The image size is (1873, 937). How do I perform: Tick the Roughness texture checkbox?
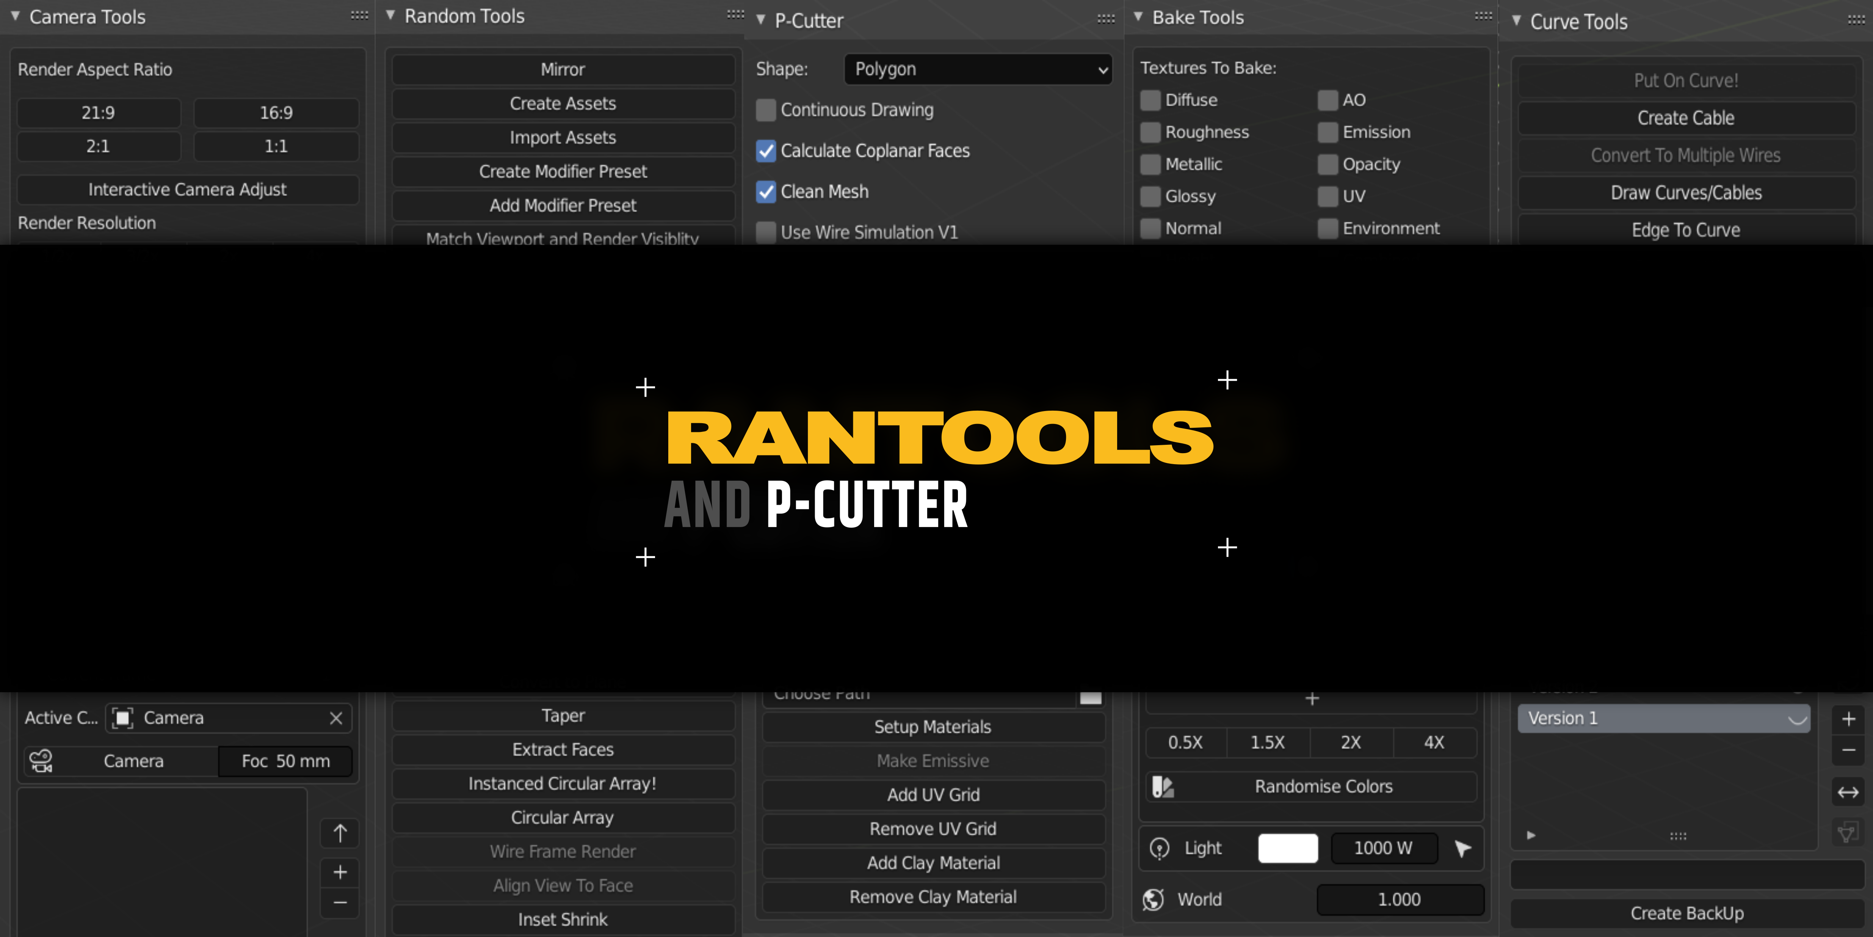[1150, 132]
